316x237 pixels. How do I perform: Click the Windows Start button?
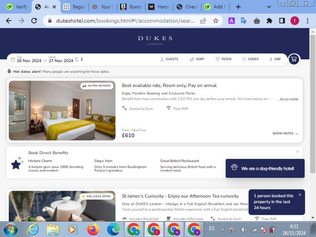[x=11, y=229]
